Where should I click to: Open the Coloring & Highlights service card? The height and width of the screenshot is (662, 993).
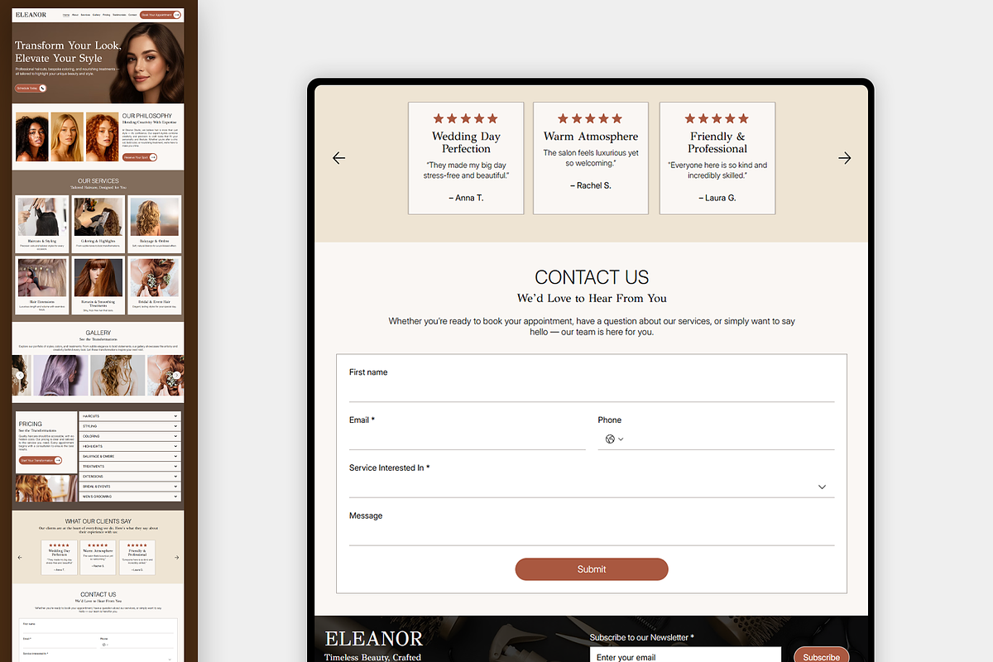[x=98, y=224]
